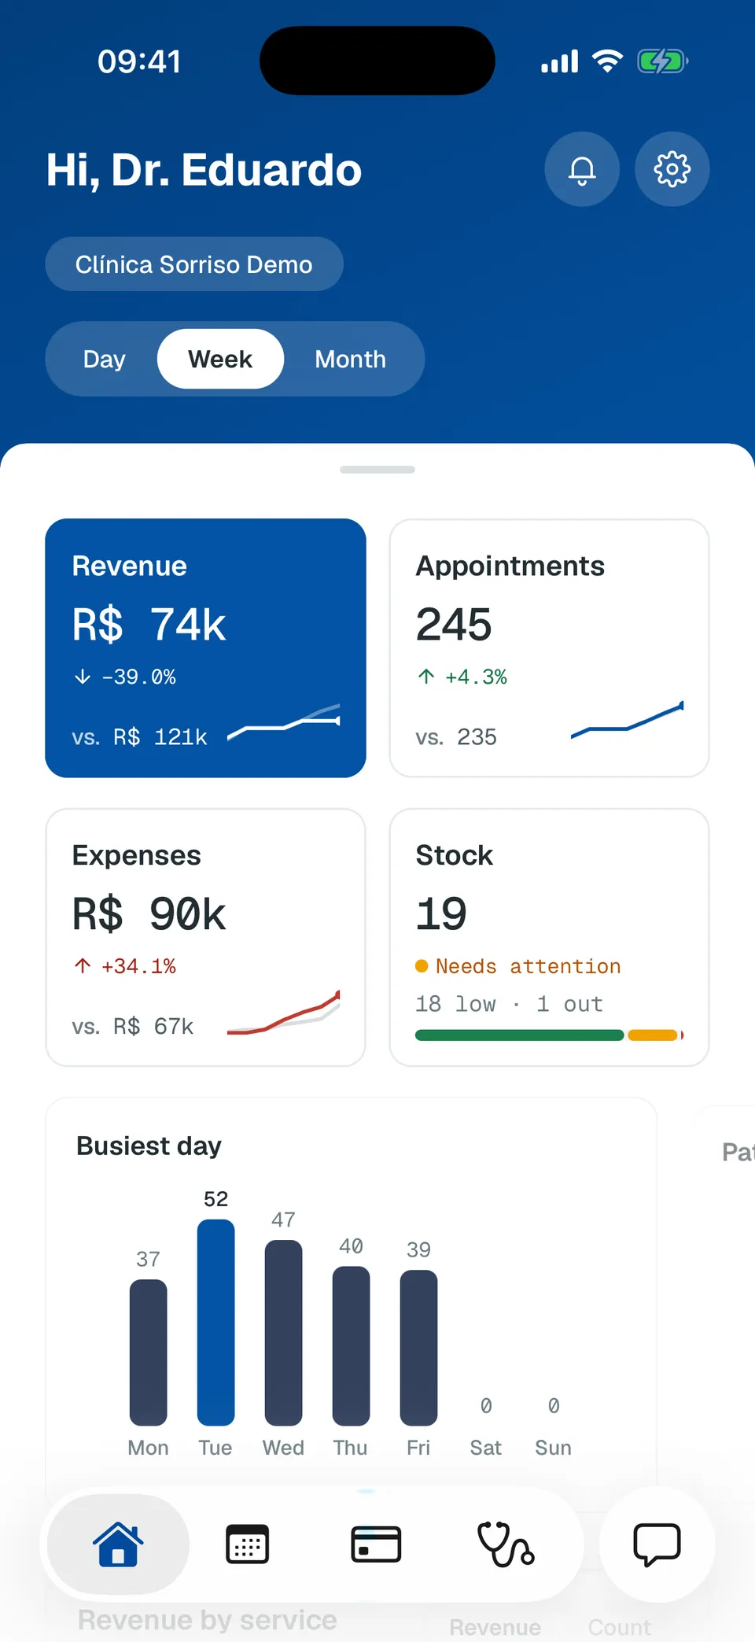Tap "vs. R$ 67k" comparison text

pyautogui.click(x=132, y=1027)
